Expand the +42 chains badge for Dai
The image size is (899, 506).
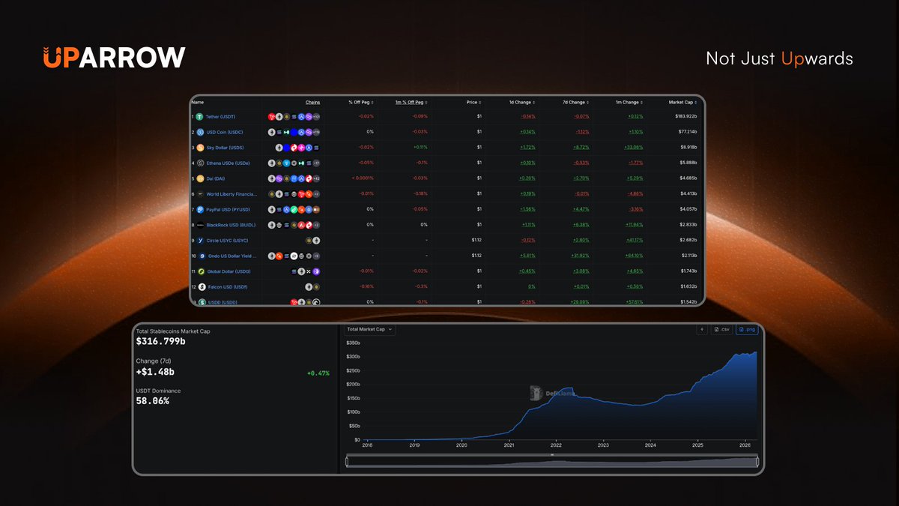pos(316,178)
